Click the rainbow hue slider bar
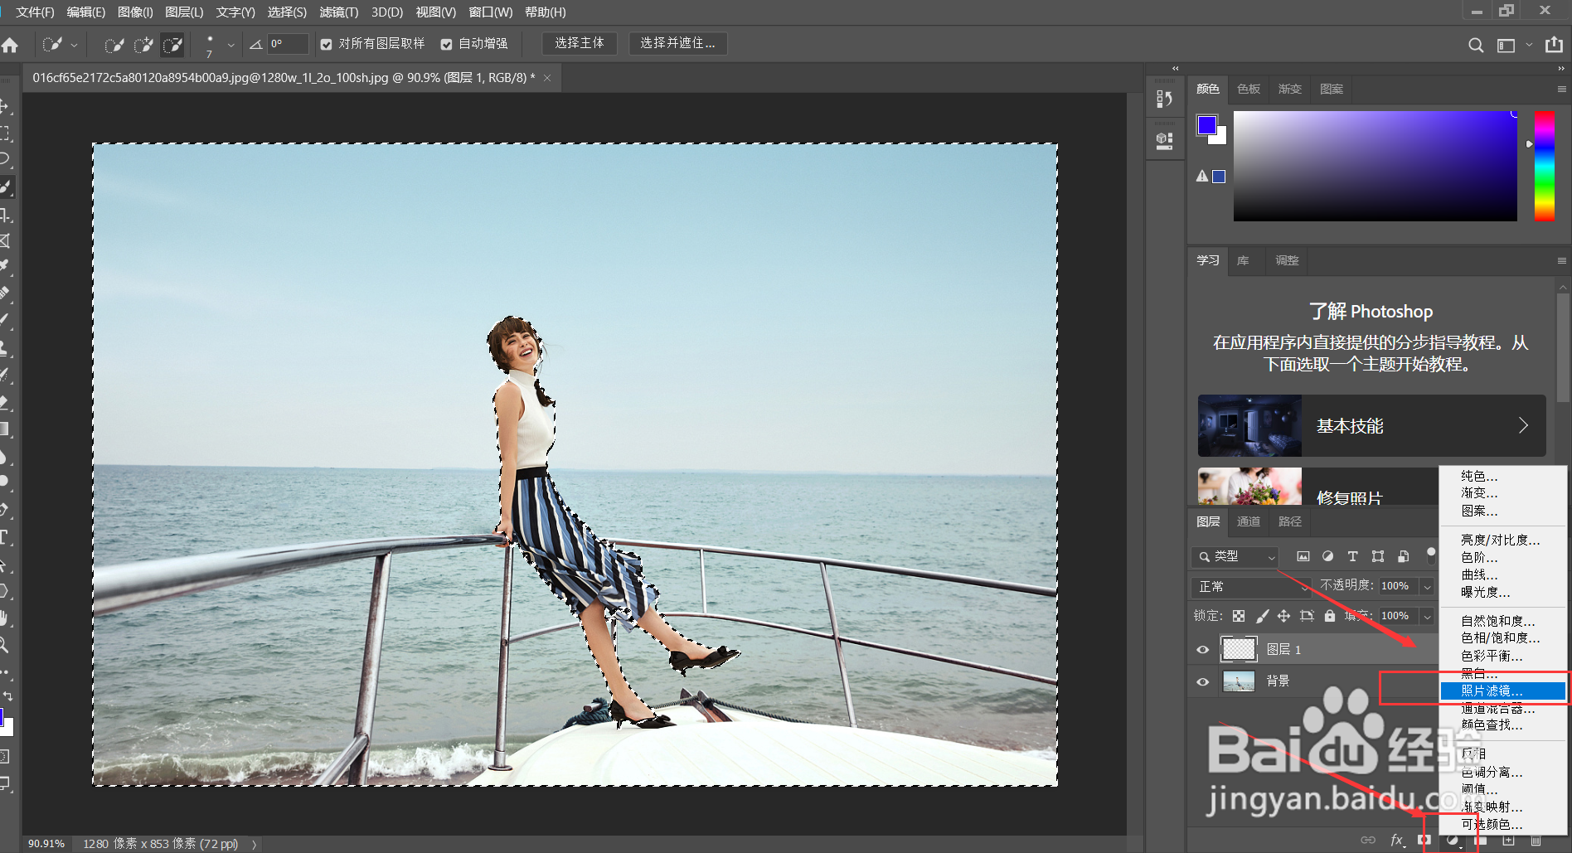Image resolution: width=1572 pixels, height=853 pixels. point(1545,166)
